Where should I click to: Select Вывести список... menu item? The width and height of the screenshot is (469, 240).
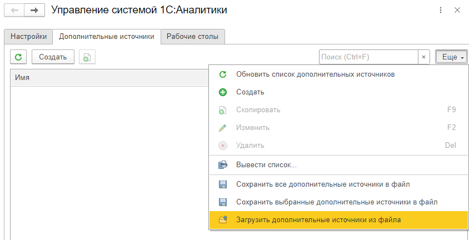point(338,164)
